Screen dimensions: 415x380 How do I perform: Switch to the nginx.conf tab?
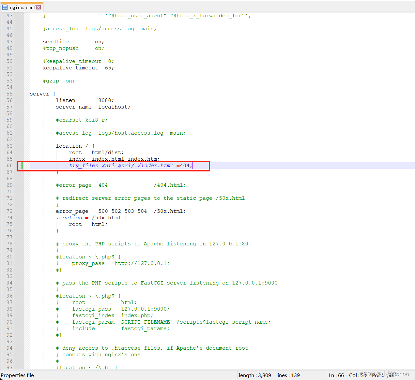pos(22,7)
